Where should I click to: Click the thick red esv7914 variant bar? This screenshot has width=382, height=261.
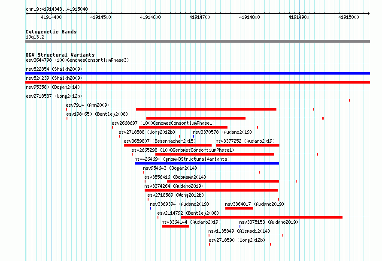tap(206, 109)
